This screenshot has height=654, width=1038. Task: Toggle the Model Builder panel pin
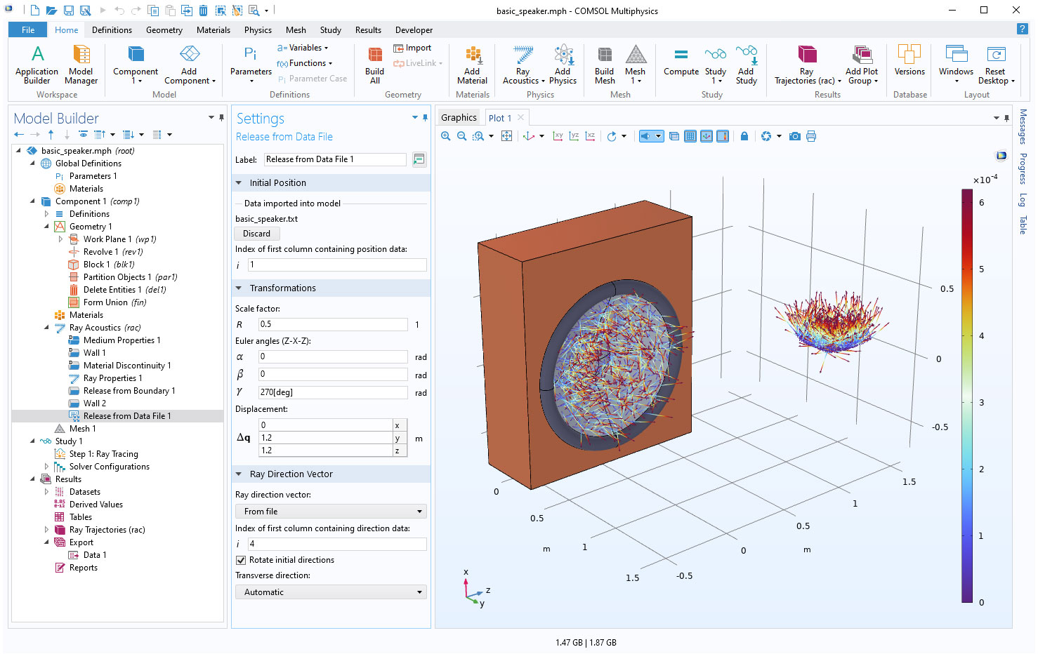pyautogui.click(x=222, y=118)
